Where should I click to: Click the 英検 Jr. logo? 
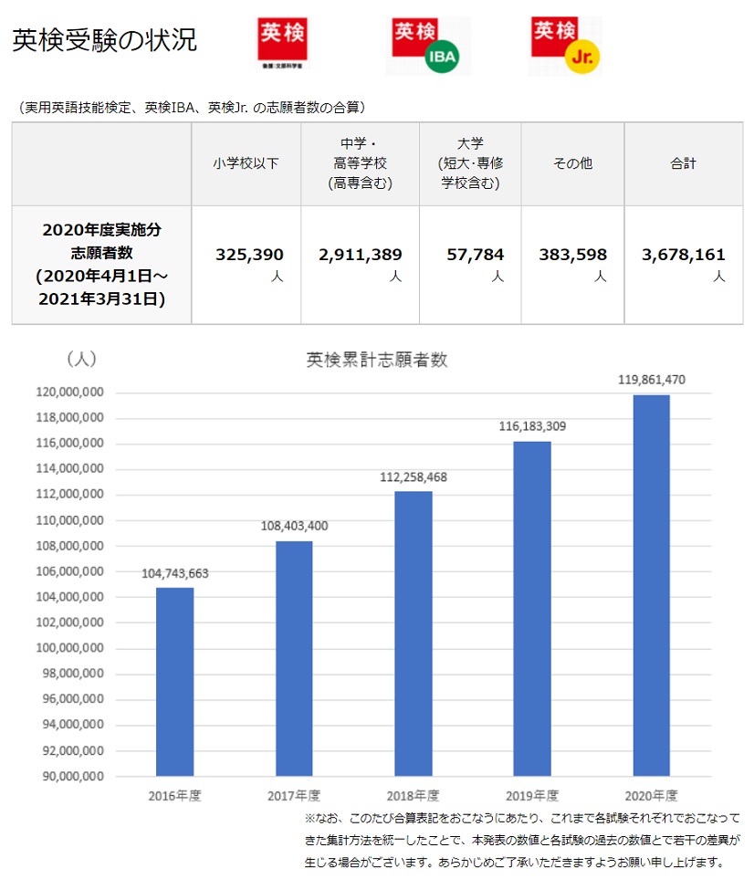click(564, 46)
